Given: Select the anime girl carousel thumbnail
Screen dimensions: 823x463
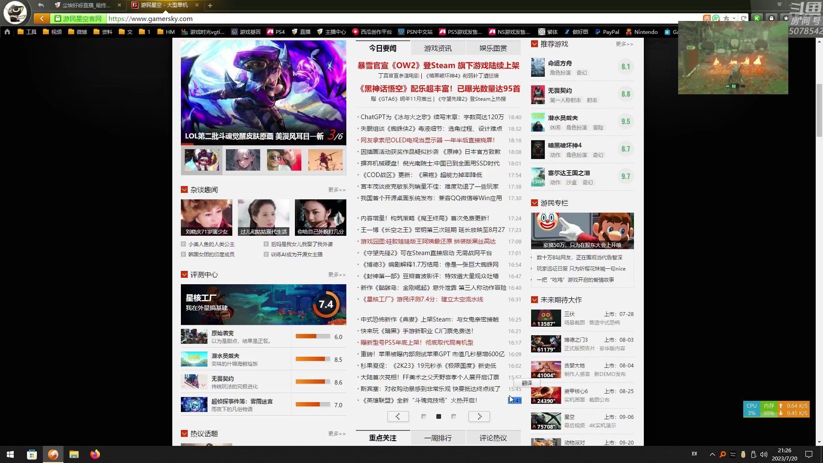Looking at the screenshot, I should (243, 160).
